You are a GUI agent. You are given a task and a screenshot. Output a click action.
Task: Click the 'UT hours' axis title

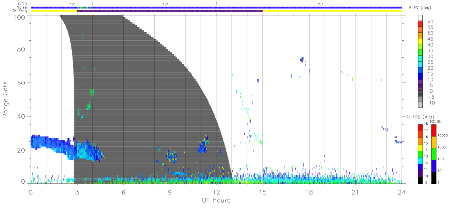(x=216, y=200)
